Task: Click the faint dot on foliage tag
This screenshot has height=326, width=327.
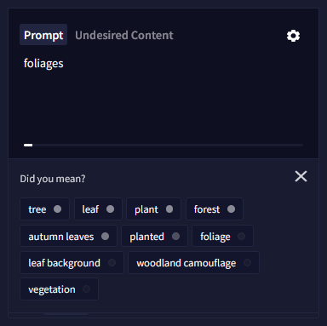Action: pyautogui.click(x=242, y=236)
